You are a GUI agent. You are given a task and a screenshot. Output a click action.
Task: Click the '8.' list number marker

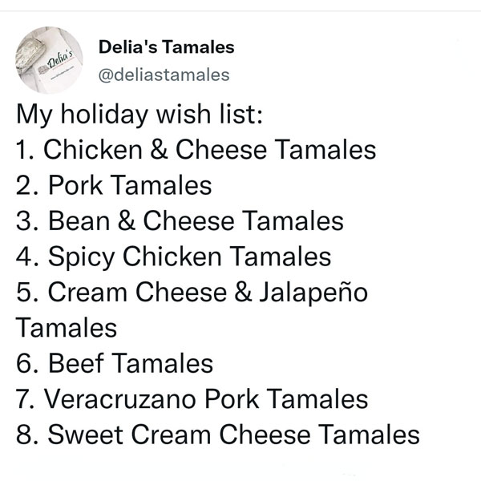[27, 435]
